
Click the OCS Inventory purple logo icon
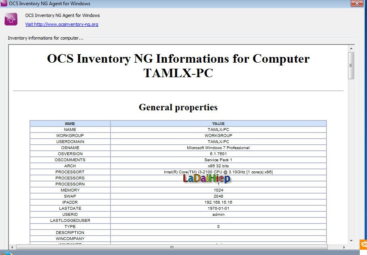tap(11, 19)
